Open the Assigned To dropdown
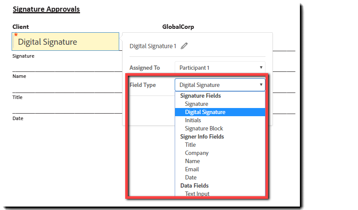Image resolution: width=358 pixels, height=210 pixels. coord(219,68)
